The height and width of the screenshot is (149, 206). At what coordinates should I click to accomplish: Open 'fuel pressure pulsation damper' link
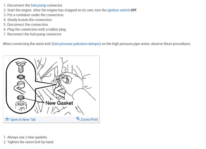[x=76, y=44]
